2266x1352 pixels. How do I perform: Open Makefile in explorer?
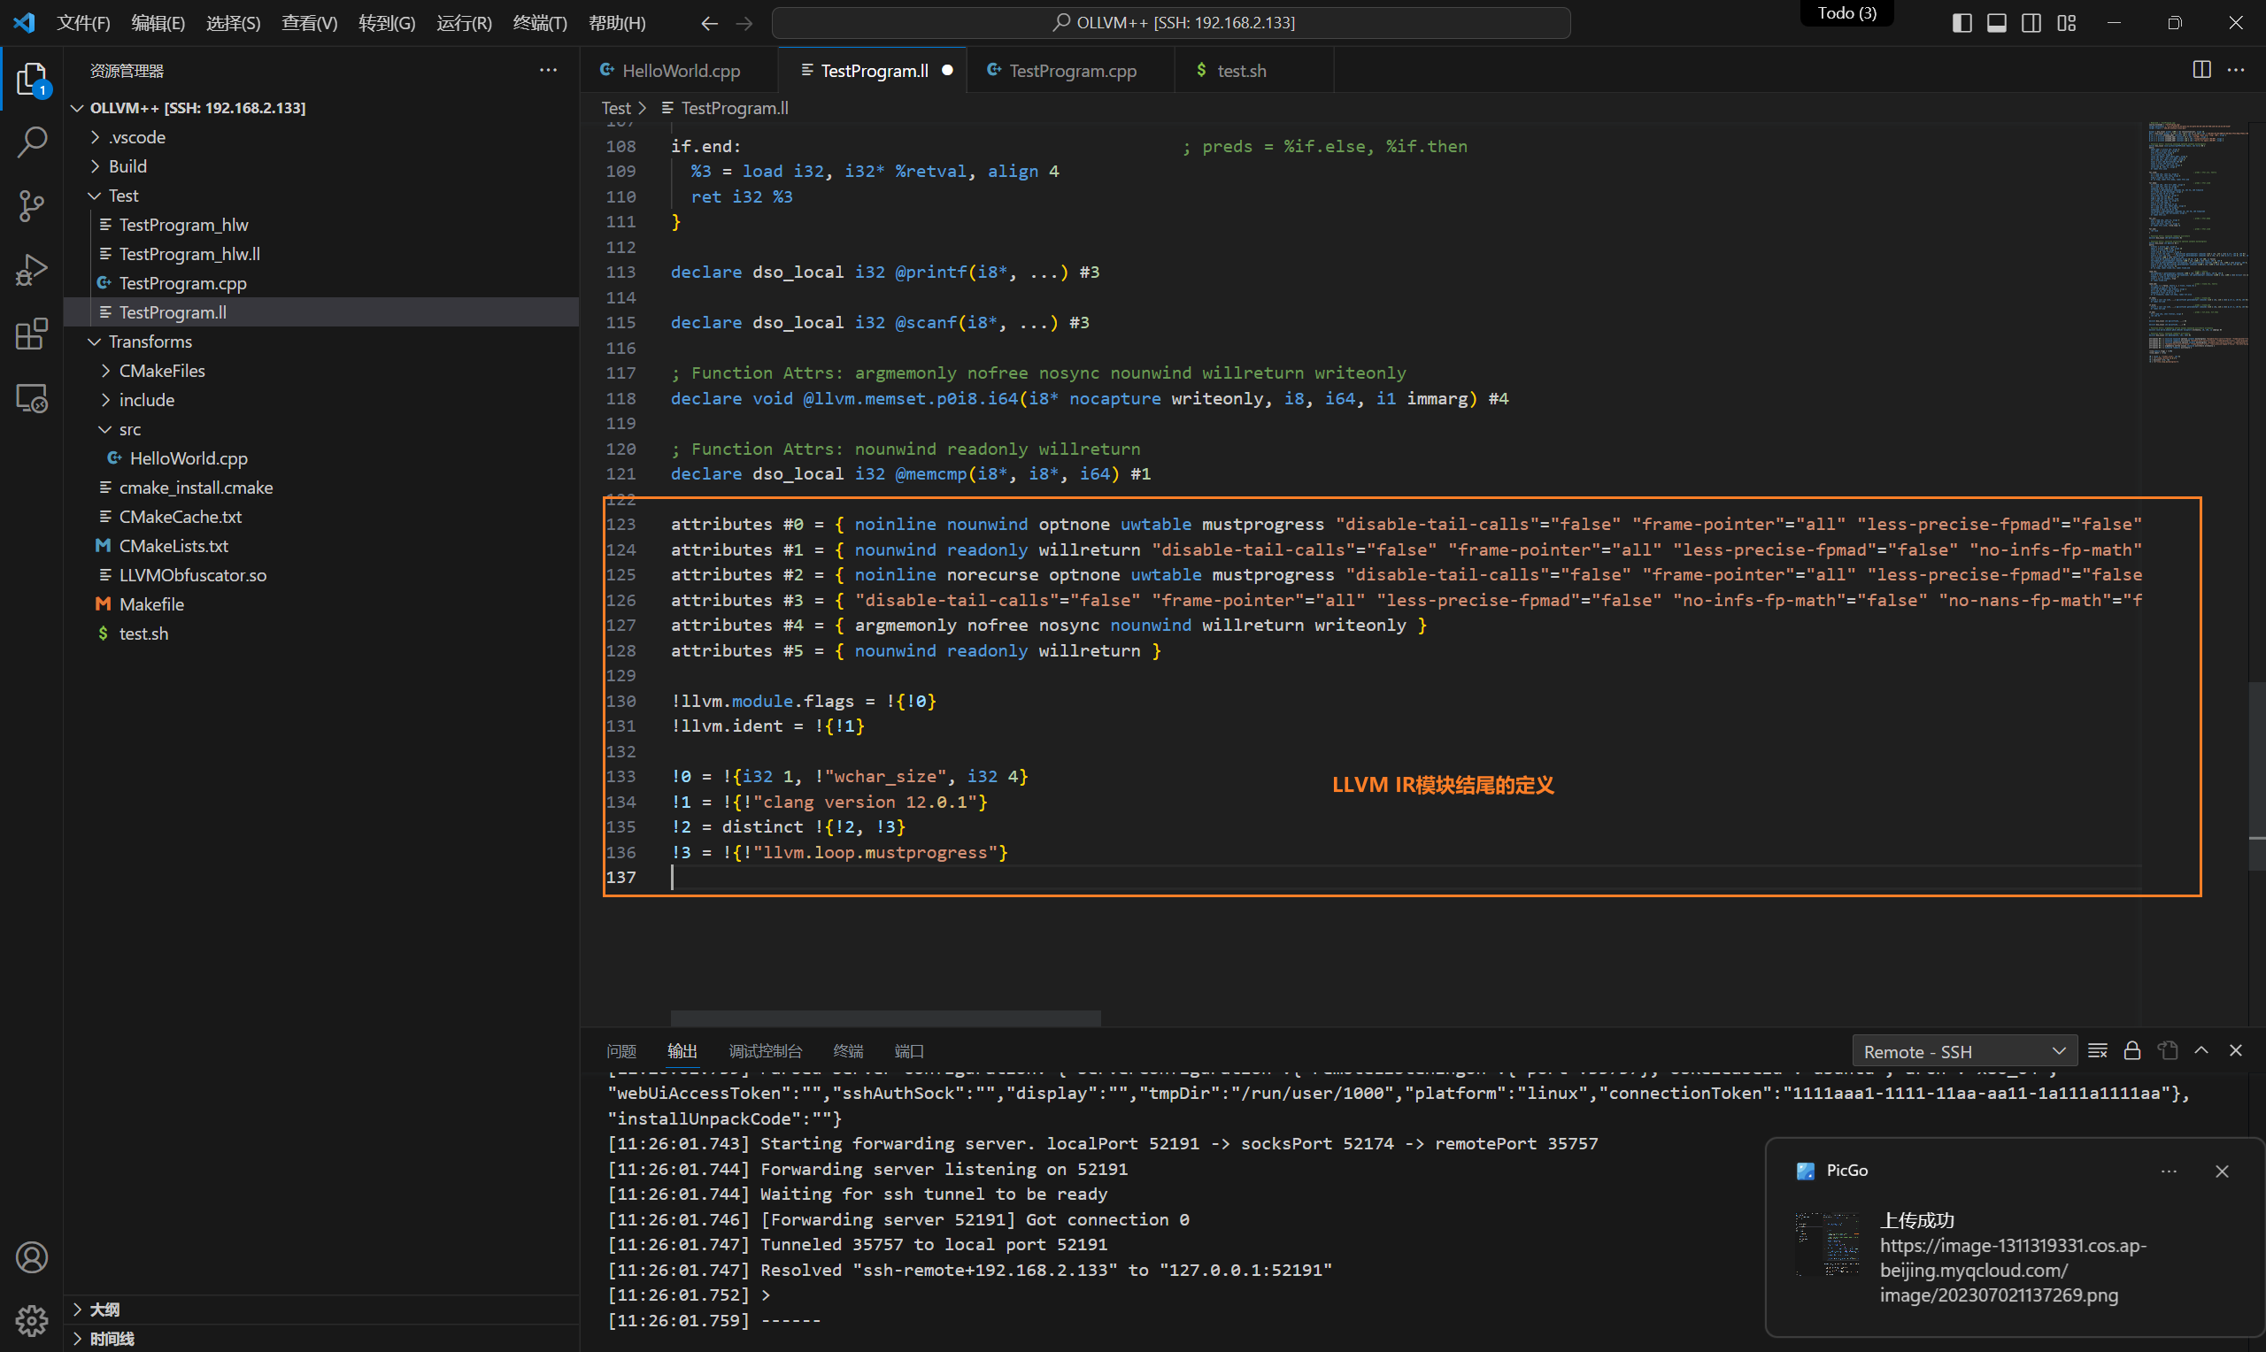coord(320,603)
